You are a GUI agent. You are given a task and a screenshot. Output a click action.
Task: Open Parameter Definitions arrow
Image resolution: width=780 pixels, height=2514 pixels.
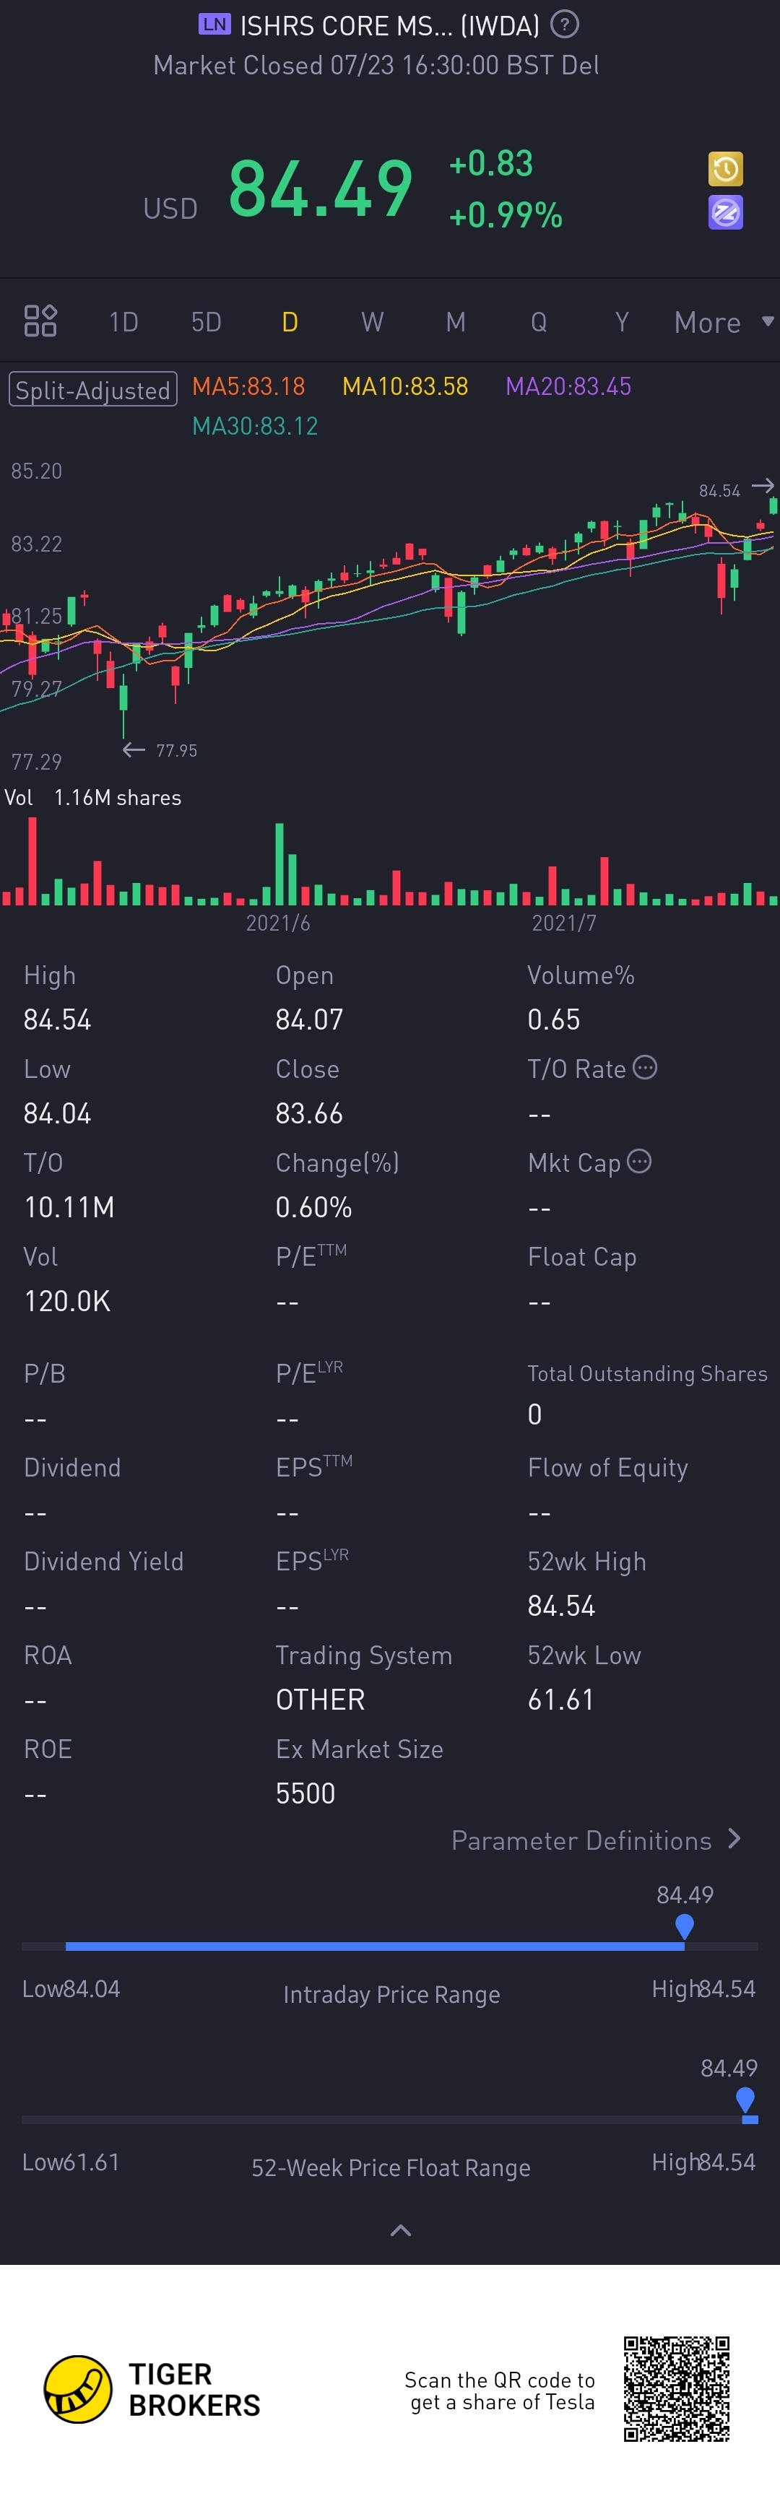735,1839
